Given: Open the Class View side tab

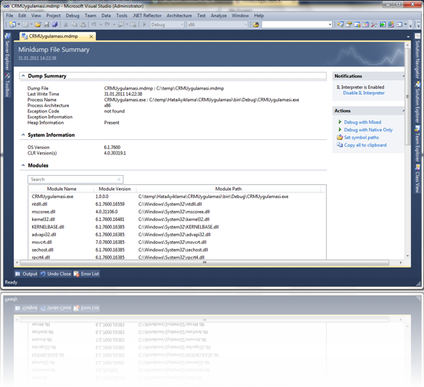Looking at the screenshot, I should click(418, 178).
